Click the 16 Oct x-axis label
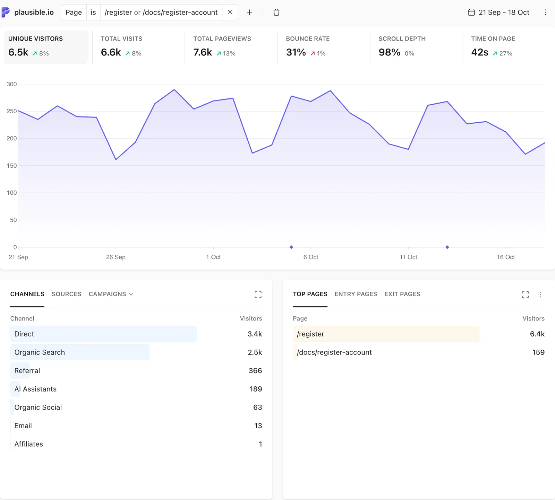 [x=506, y=257]
